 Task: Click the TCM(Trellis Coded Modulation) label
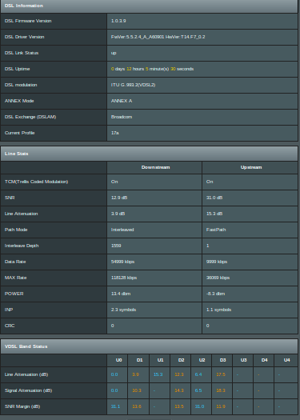[37, 182]
